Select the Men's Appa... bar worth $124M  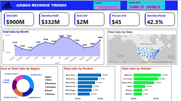click(x=85, y=90)
